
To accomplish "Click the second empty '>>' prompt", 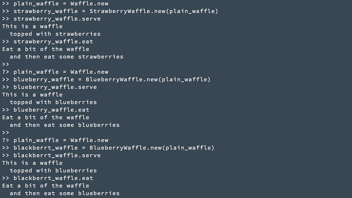I will [x=6, y=133].
